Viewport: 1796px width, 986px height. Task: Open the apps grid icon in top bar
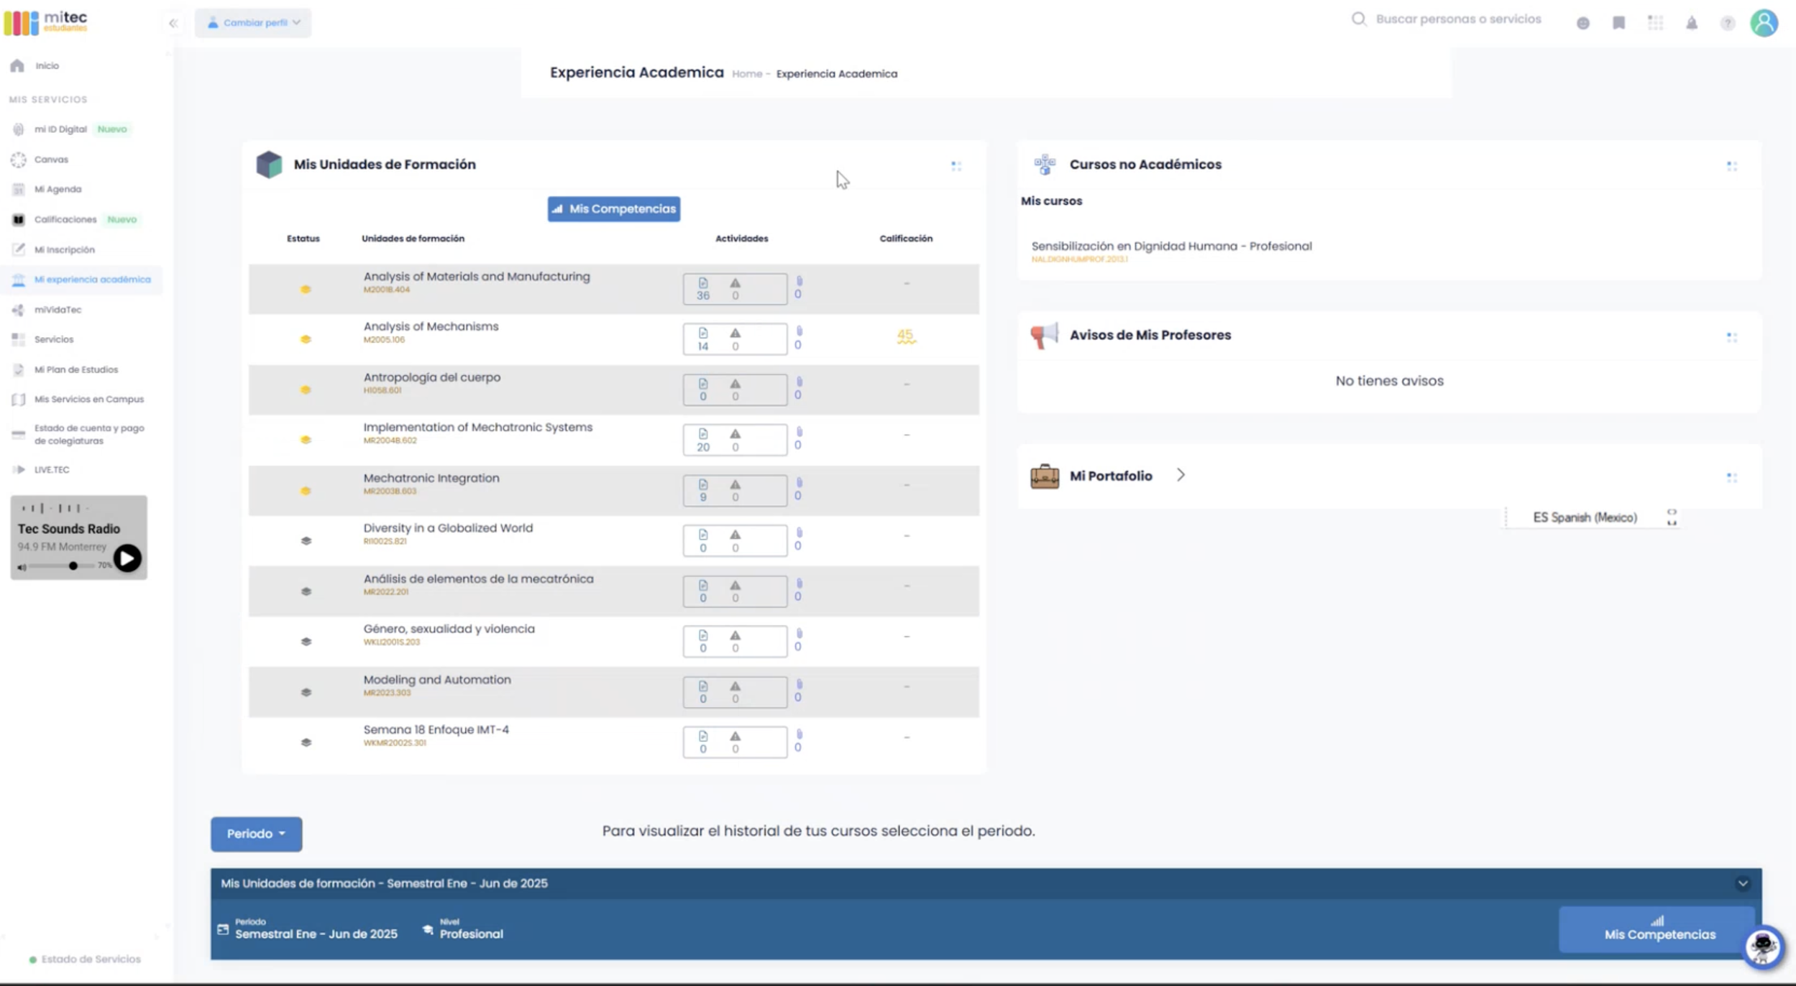[x=1656, y=23]
